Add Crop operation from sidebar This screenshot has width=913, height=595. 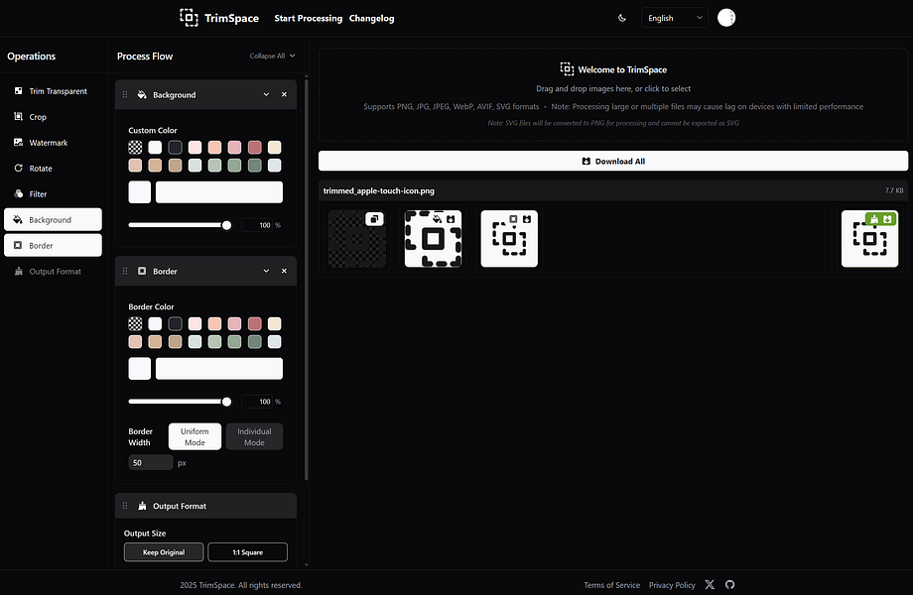coord(53,116)
